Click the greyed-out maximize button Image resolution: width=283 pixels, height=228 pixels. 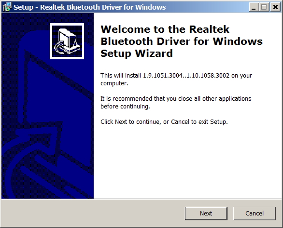point(264,7)
